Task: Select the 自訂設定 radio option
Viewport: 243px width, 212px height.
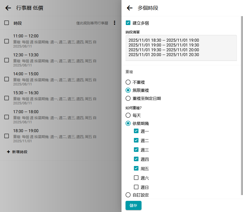Action: [x=128, y=195]
